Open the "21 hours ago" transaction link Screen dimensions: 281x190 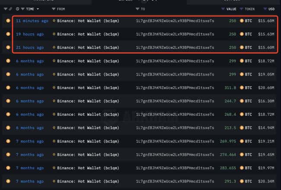pos(29,47)
